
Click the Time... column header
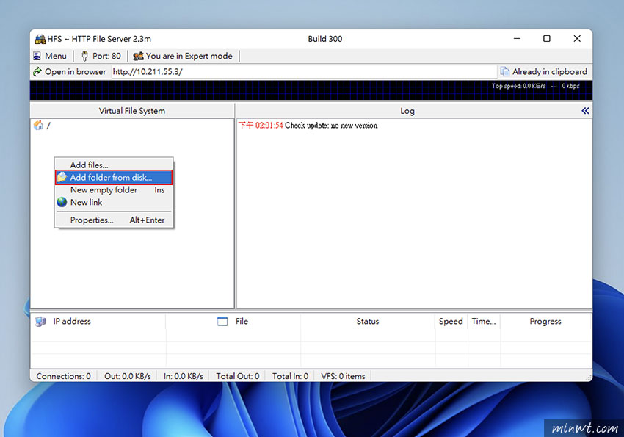pyautogui.click(x=484, y=322)
